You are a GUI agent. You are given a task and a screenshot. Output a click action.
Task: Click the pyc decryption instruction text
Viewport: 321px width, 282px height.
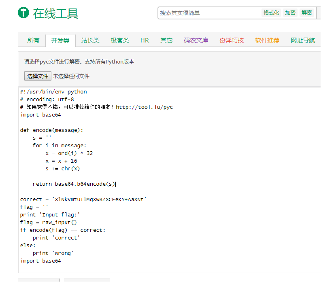pyautogui.click(x=79, y=61)
